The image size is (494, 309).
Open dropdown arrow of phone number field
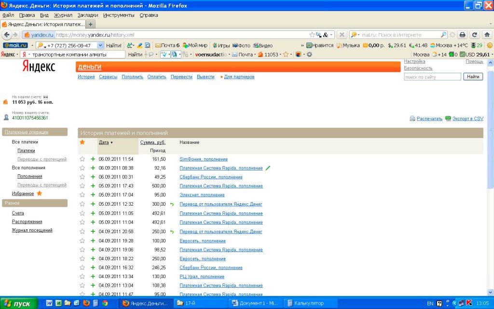click(x=100, y=45)
